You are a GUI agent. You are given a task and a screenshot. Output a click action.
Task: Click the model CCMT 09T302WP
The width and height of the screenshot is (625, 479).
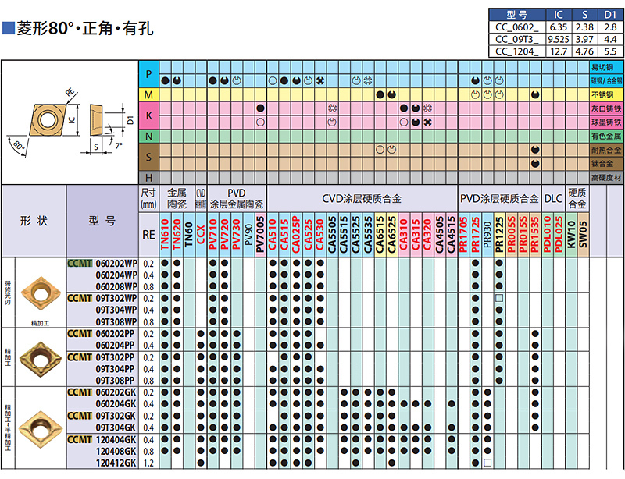point(102,299)
